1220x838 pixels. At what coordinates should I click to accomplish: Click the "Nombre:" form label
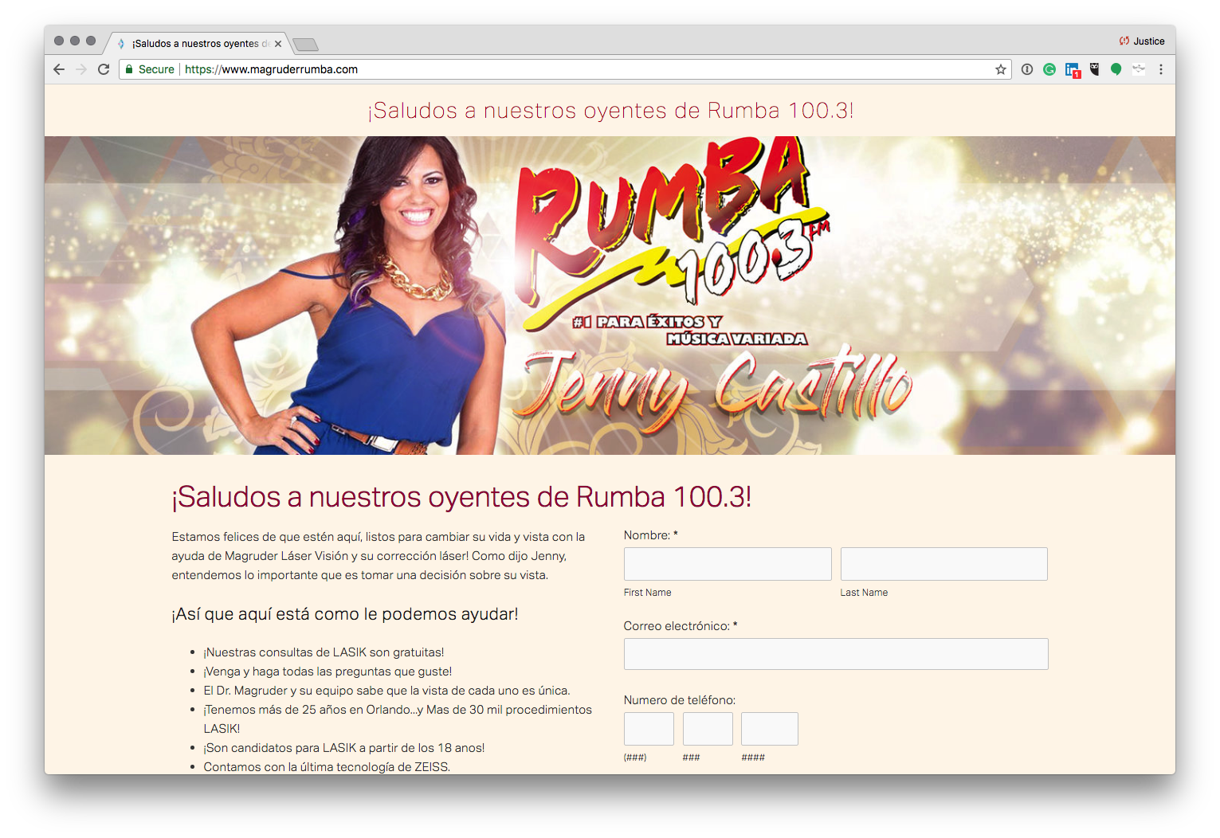coord(651,535)
